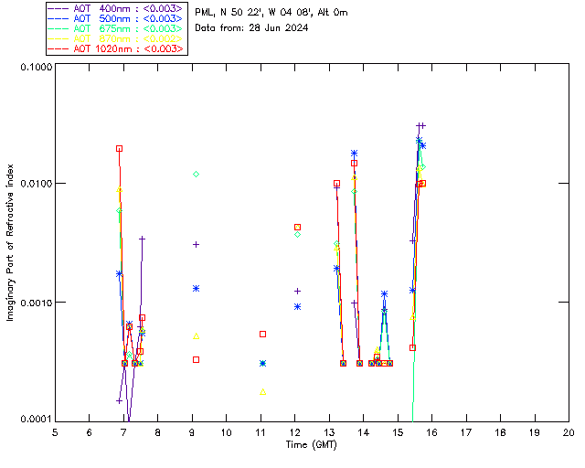Click the 0.1000 y-axis label
This screenshot has height=468, width=585.
(x=36, y=67)
